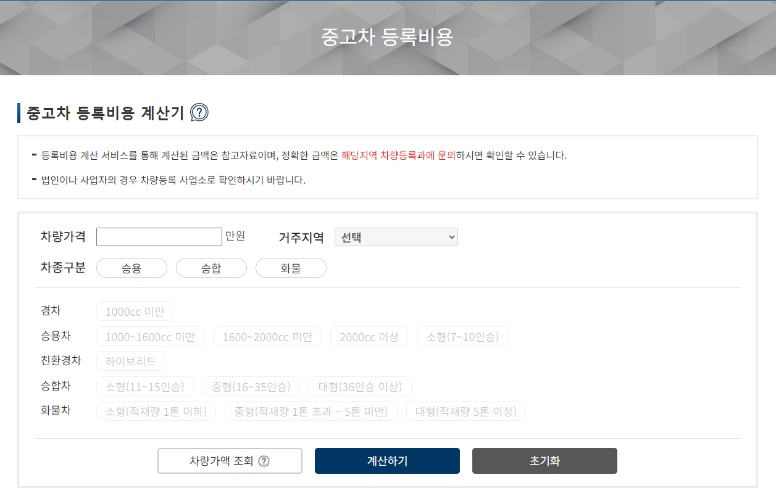The image size is (776, 496).
Task: Pick 소형(11~15인승) for 승합차
Action: click(x=144, y=386)
